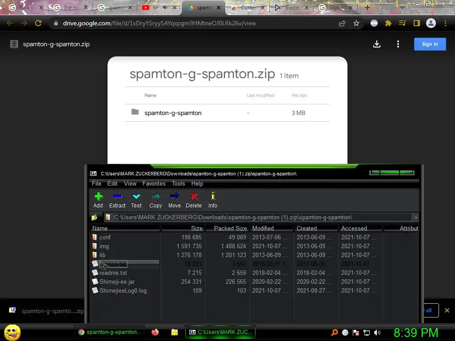Click the 7-Zip path input field
Screen dimensions: 455x341
click(258, 218)
